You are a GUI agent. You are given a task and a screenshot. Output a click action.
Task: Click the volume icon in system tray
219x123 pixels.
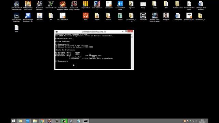196,121
